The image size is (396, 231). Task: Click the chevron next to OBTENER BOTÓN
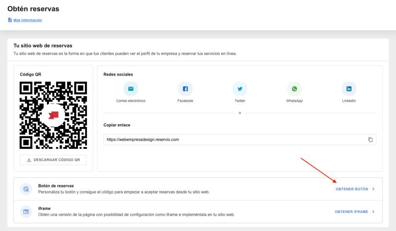pyautogui.click(x=373, y=189)
